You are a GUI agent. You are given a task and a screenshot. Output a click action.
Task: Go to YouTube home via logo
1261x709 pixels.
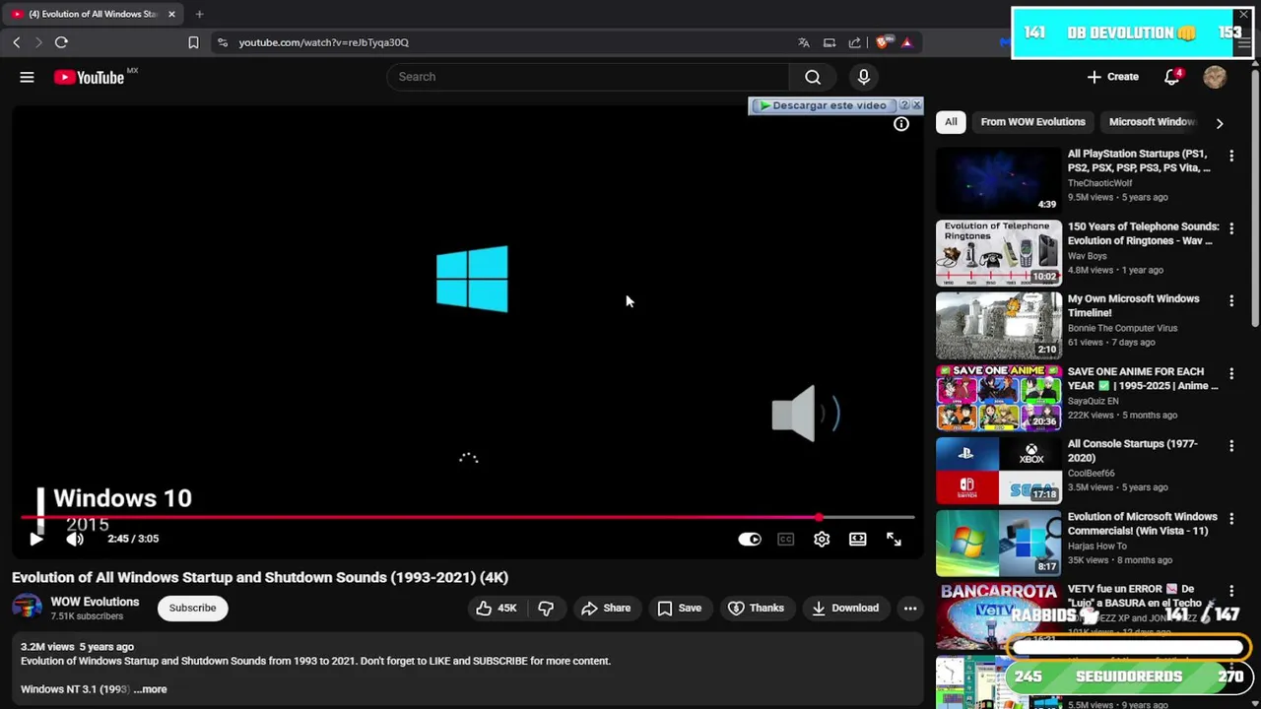pyautogui.click(x=89, y=77)
